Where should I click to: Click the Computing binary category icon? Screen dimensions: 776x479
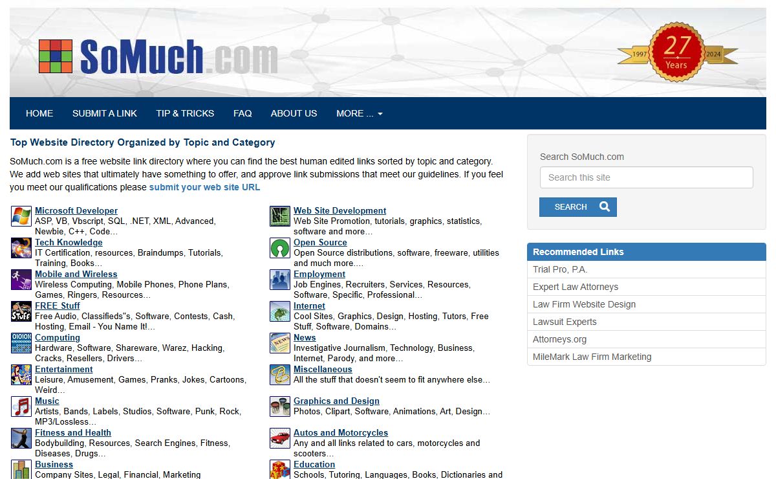point(21,343)
